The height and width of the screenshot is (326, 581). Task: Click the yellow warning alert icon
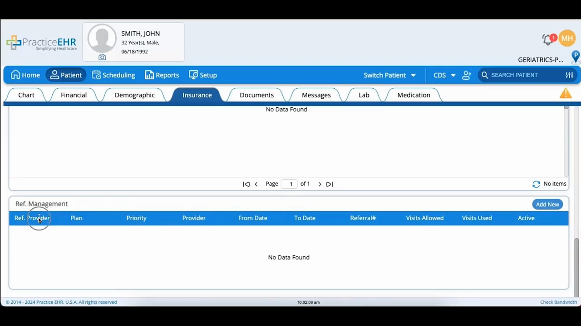[x=566, y=93]
